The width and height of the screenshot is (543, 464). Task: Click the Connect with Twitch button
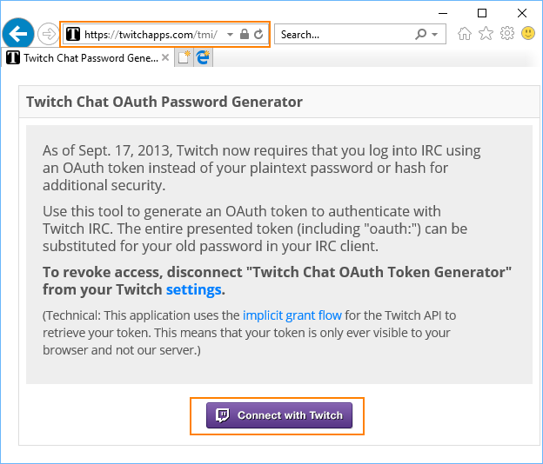pos(279,415)
